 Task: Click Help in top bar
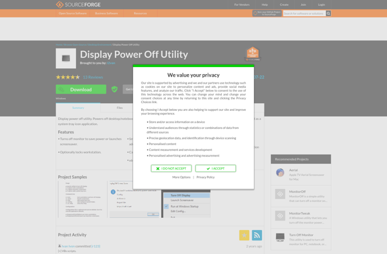coord(264,5)
